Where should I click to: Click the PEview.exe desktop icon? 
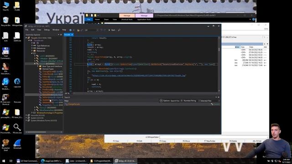pyautogui.click(x=17, y=128)
